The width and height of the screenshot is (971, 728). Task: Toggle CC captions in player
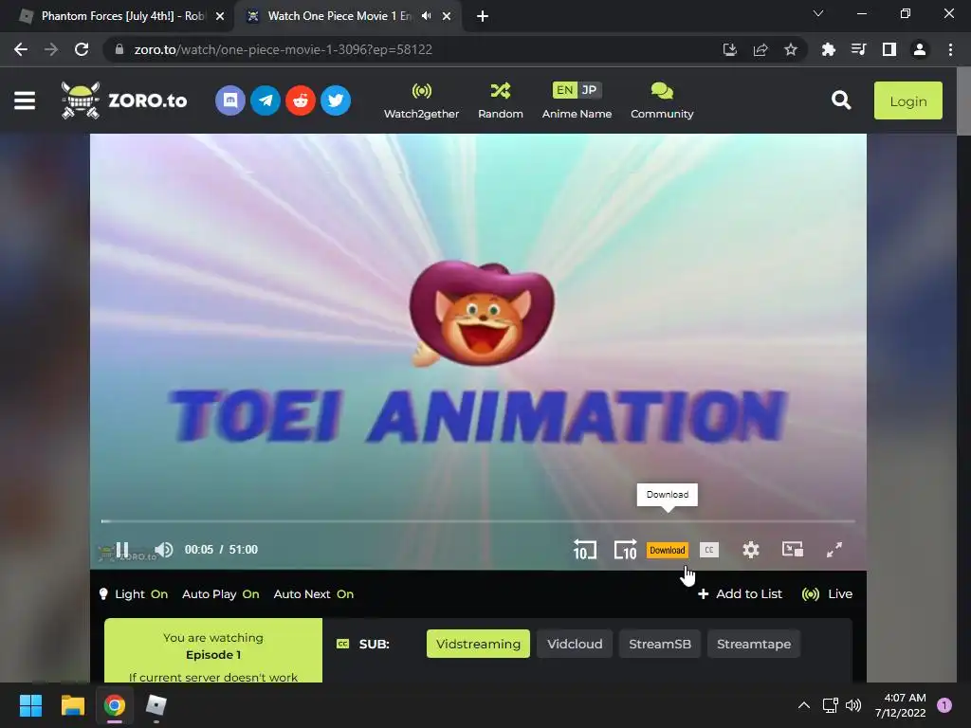pyautogui.click(x=709, y=550)
